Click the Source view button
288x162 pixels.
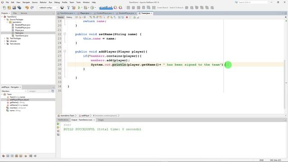(60, 17)
